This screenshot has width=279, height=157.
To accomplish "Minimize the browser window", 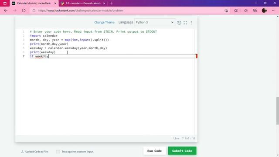I will click(x=256, y=3).
